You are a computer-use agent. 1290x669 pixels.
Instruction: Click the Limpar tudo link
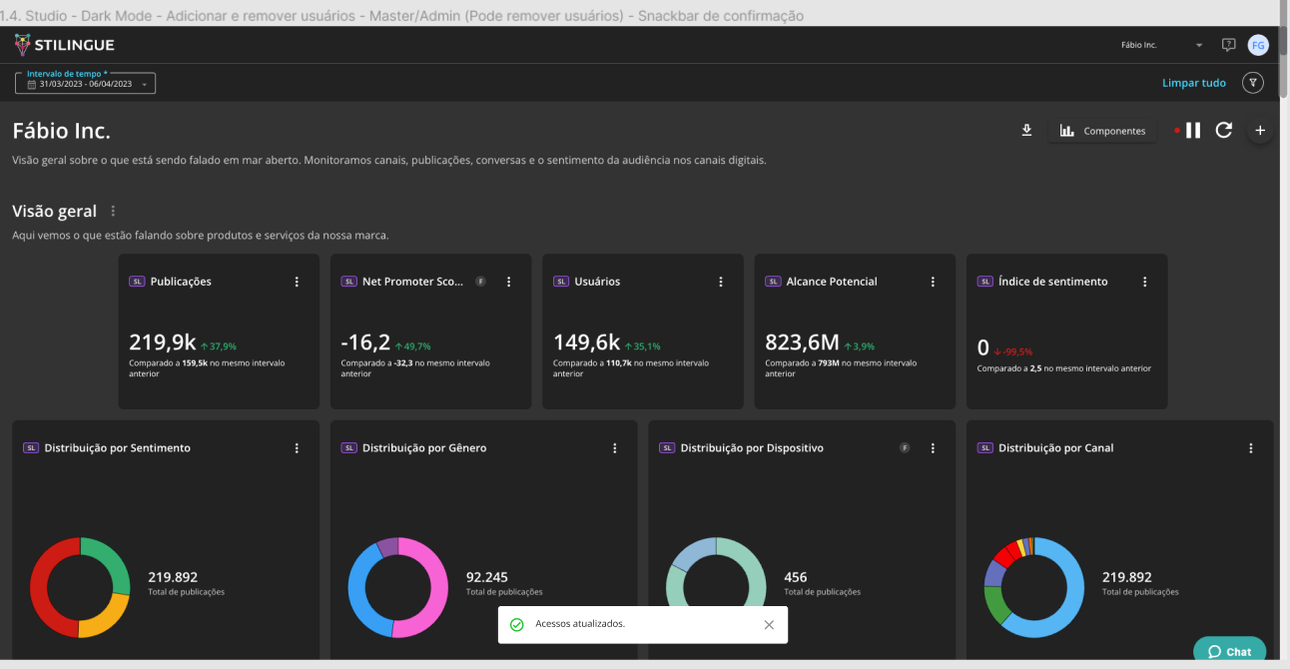(x=1193, y=83)
